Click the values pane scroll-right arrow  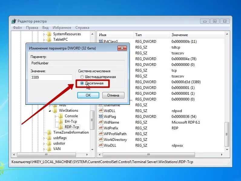222,155
